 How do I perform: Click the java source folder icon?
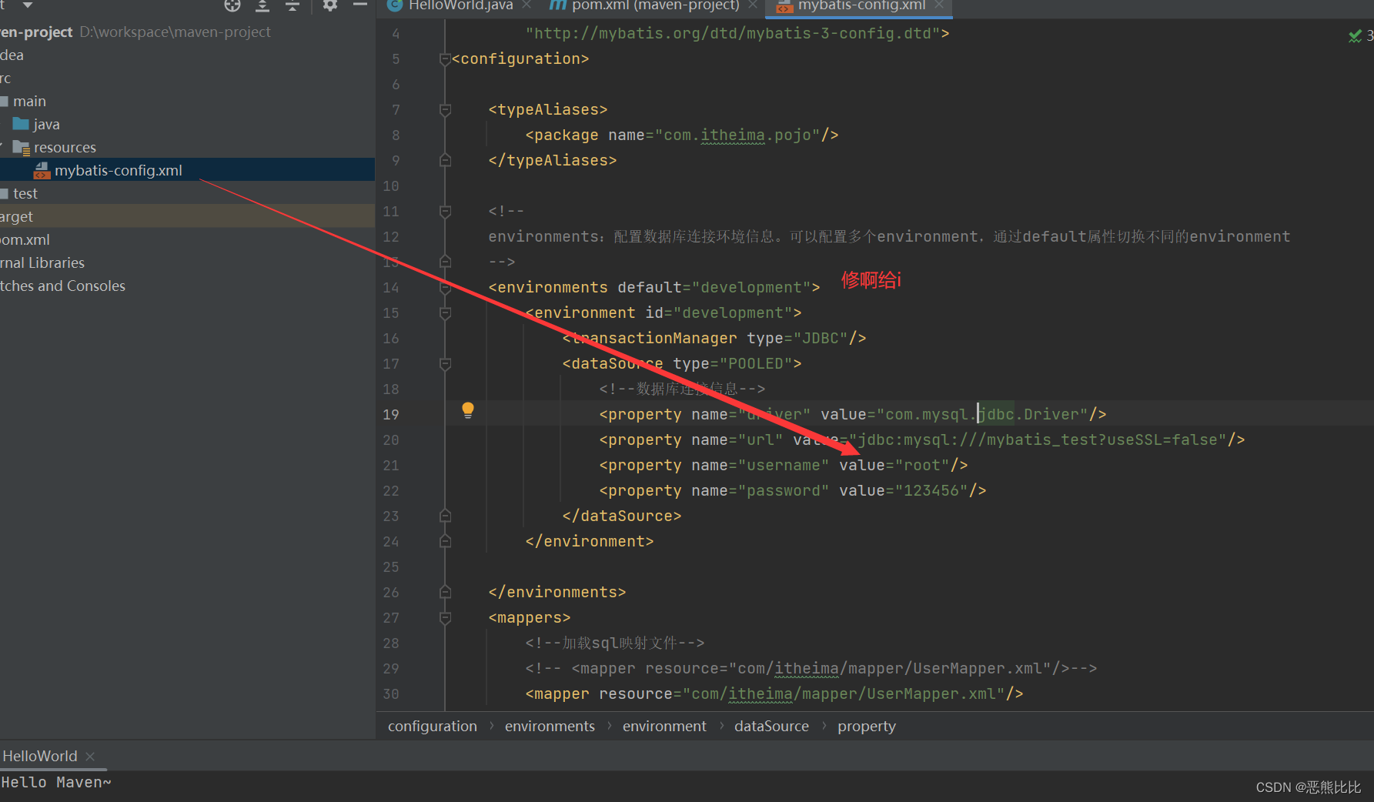(21, 124)
